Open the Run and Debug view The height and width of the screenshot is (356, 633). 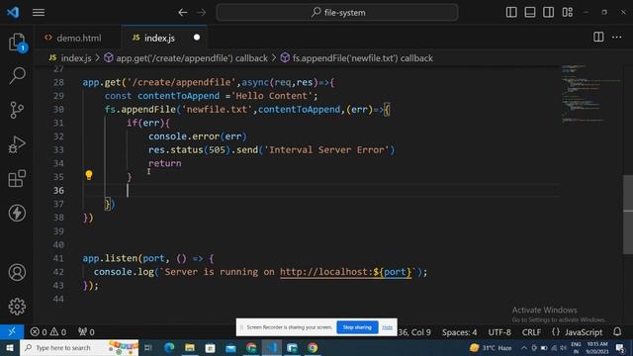pyautogui.click(x=17, y=144)
